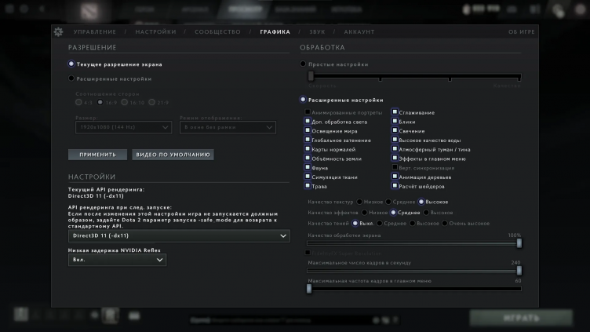Viewport: 590px width, 332px height.
Task: Open the NVIDIA Reflex low latency dropdown
Action: point(117,260)
